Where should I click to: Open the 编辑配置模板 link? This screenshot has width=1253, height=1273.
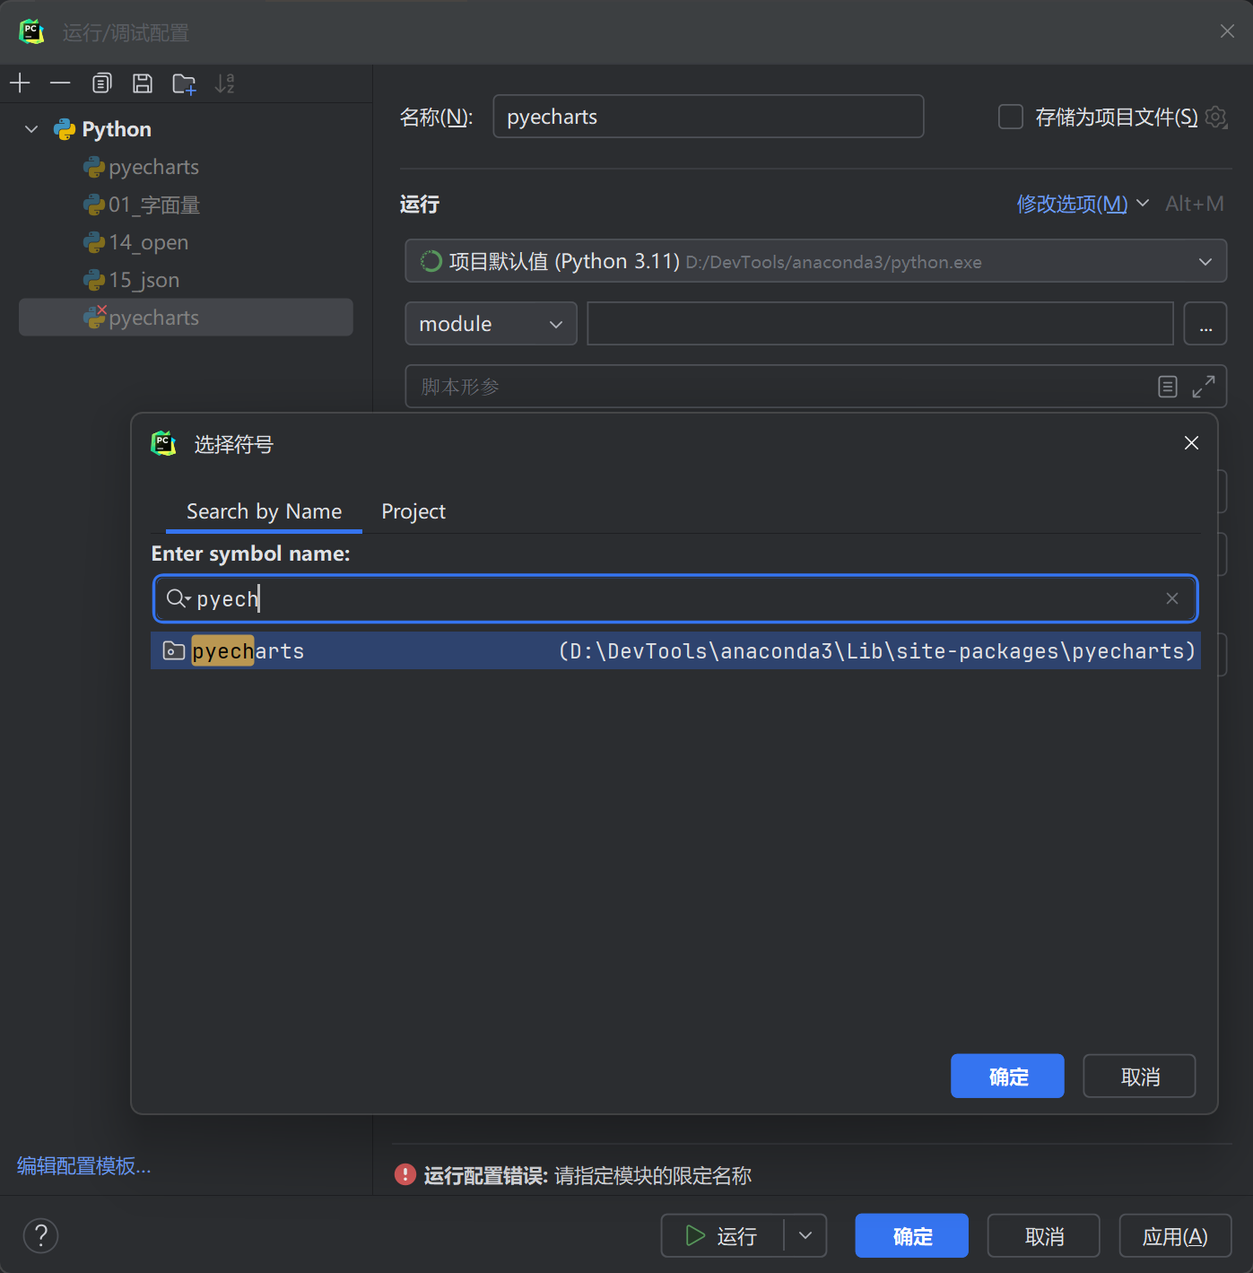pos(83,1165)
